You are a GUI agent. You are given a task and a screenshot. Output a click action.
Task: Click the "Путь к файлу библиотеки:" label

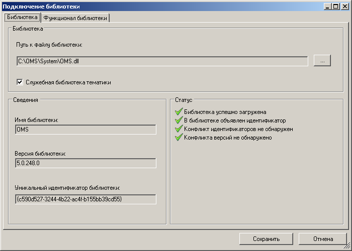click(x=49, y=45)
